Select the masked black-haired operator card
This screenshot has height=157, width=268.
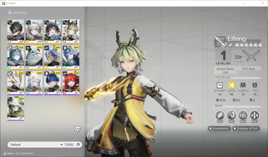click(15, 31)
